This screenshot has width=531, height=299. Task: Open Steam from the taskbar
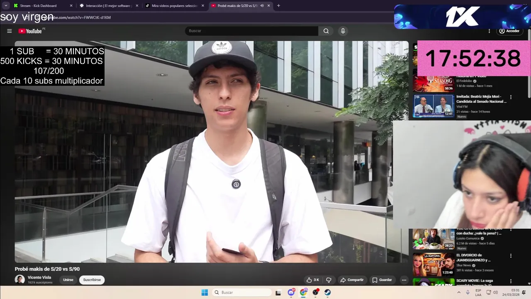[x=328, y=292]
